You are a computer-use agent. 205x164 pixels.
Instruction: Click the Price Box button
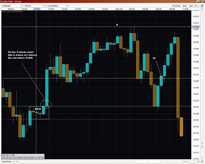[176, 6]
